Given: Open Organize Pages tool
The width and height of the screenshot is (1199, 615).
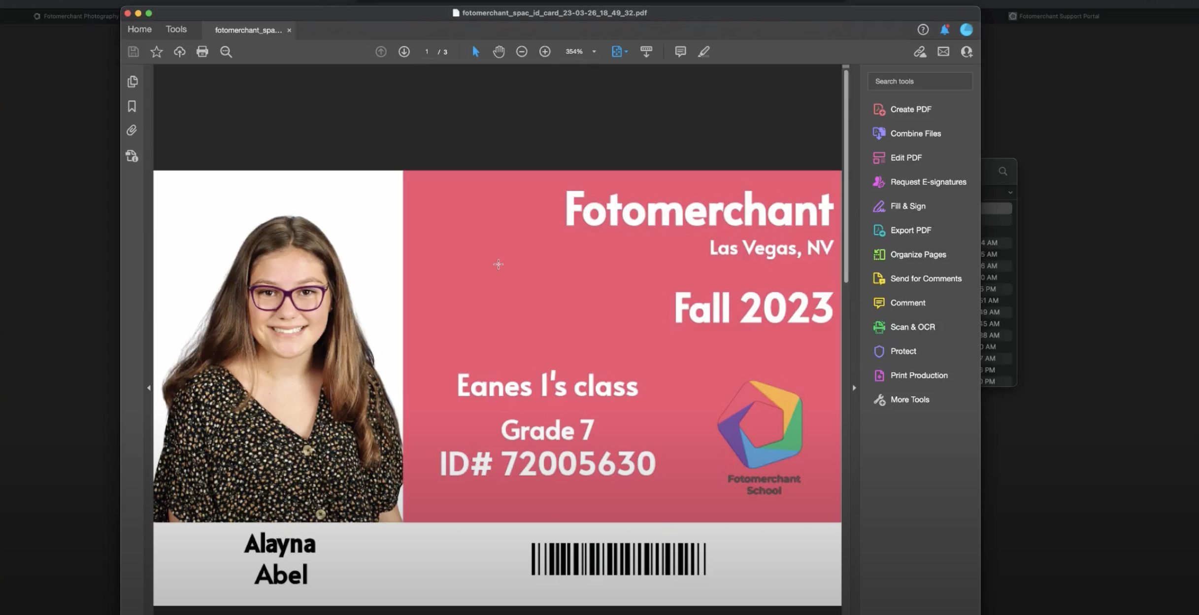Looking at the screenshot, I should point(910,254).
